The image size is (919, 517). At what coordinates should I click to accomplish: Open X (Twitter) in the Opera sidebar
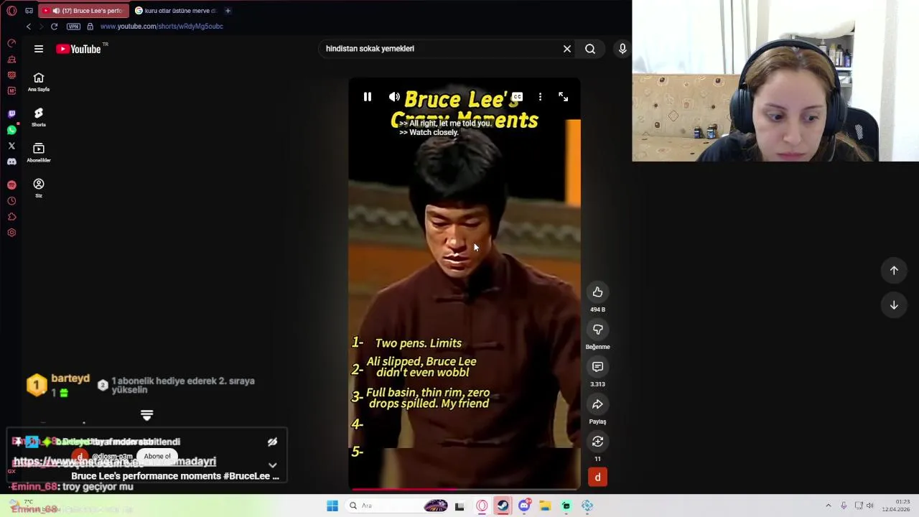pyautogui.click(x=11, y=146)
